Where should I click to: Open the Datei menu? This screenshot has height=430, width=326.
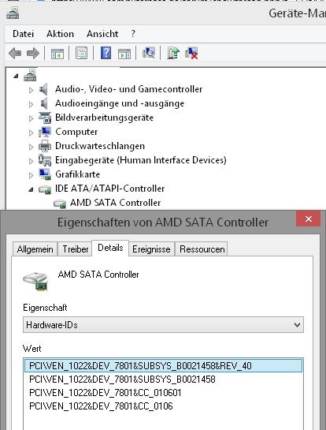24,34
